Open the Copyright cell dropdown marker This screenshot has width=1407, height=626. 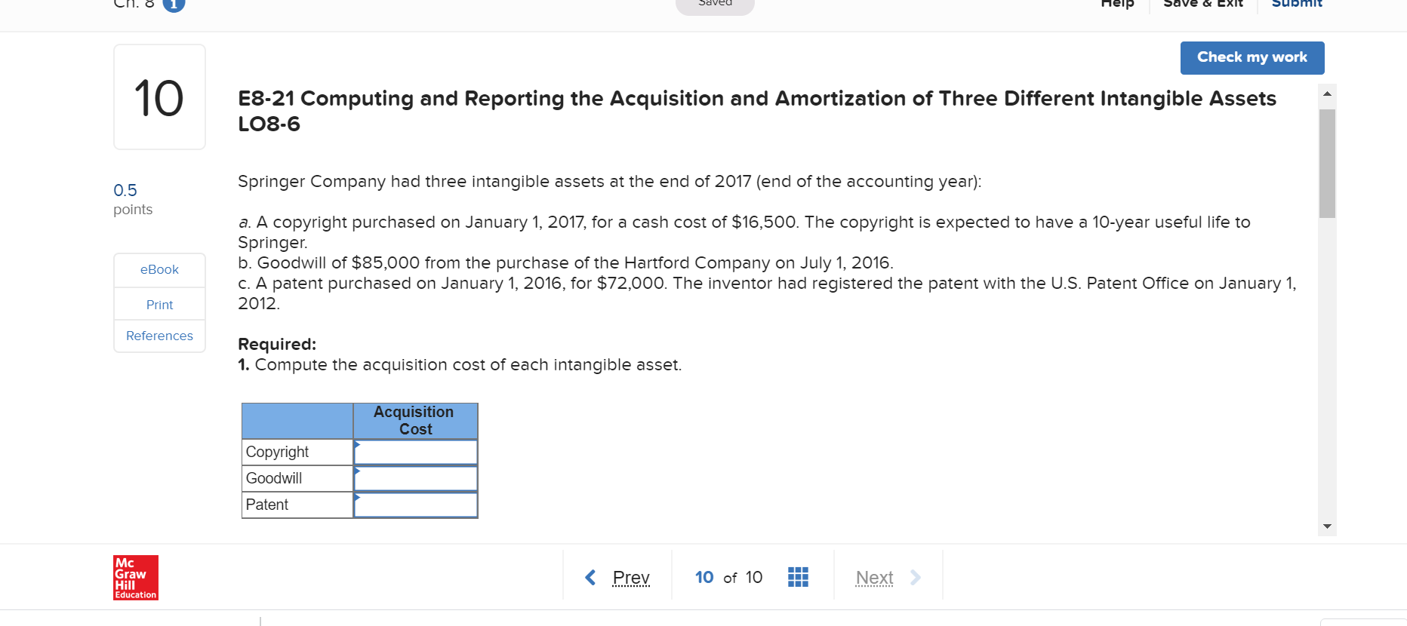(x=357, y=444)
